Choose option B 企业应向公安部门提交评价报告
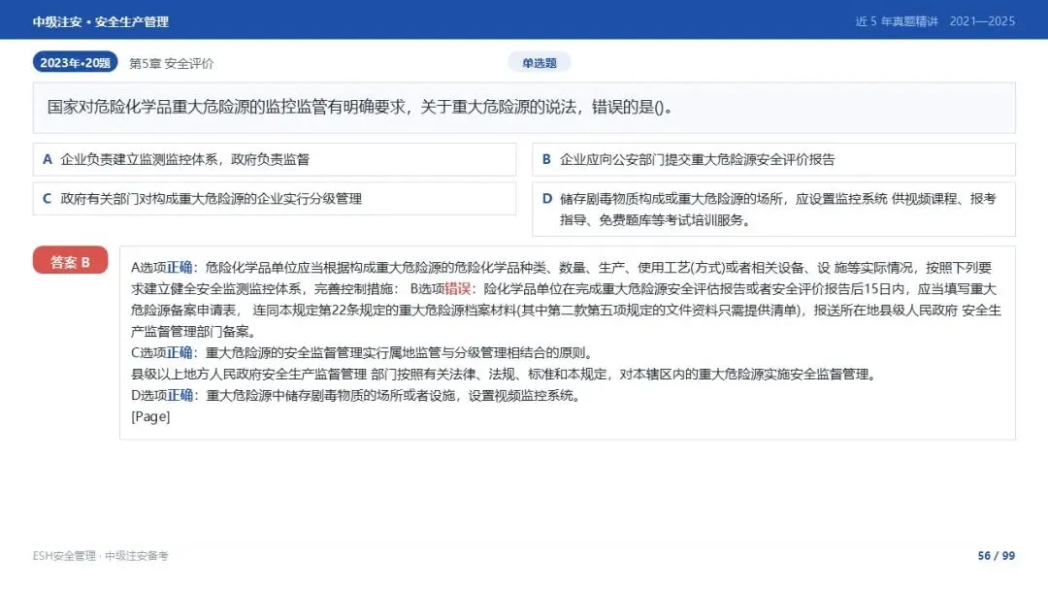1048x590 pixels. (x=773, y=159)
